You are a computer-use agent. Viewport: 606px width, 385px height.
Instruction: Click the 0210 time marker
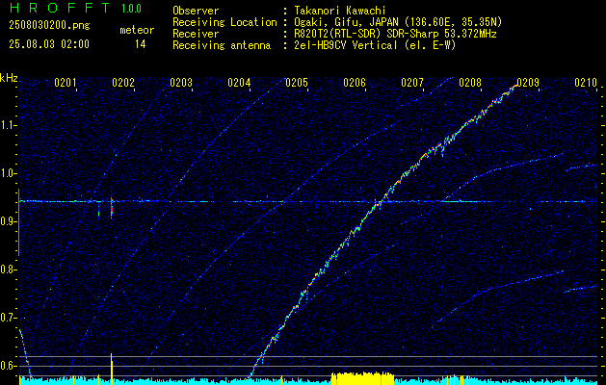[586, 82]
